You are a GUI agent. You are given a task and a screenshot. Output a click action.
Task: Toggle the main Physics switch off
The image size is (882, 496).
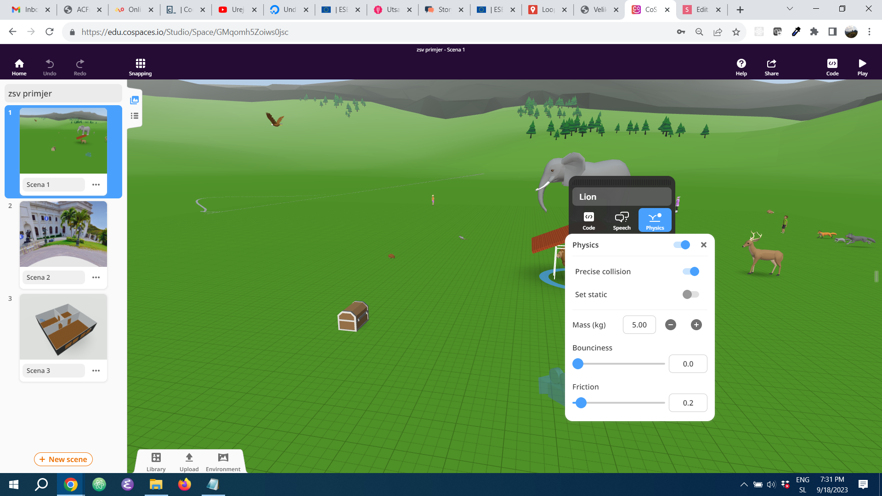pyautogui.click(x=682, y=245)
